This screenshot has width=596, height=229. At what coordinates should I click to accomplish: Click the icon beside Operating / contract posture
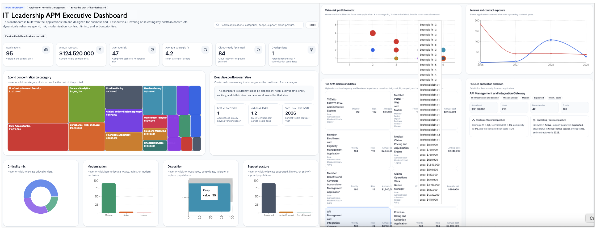(x=534, y=120)
